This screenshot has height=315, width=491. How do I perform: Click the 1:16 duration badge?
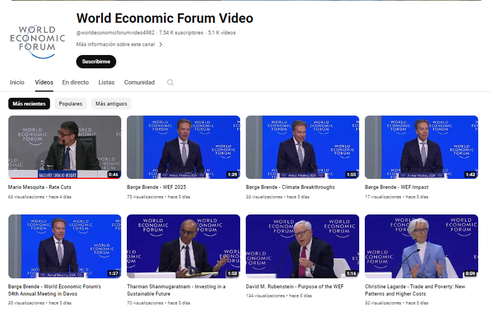click(x=351, y=273)
